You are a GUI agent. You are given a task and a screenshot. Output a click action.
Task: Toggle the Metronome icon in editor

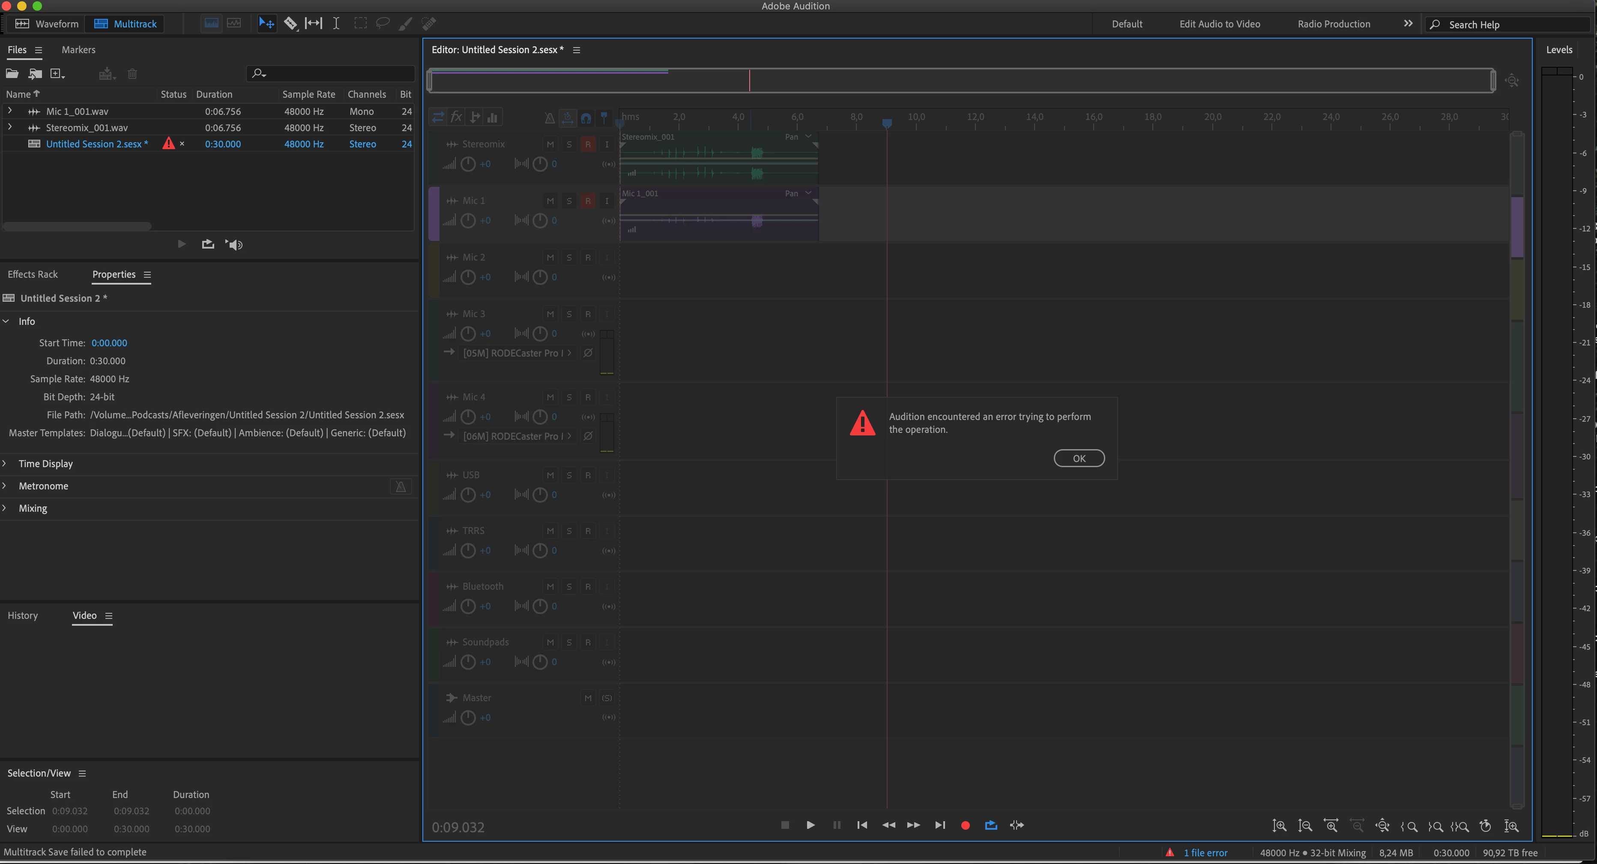(x=549, y=117)
